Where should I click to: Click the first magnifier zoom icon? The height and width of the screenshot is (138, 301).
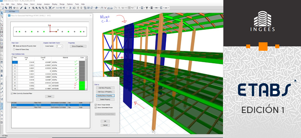pos(33,8)
